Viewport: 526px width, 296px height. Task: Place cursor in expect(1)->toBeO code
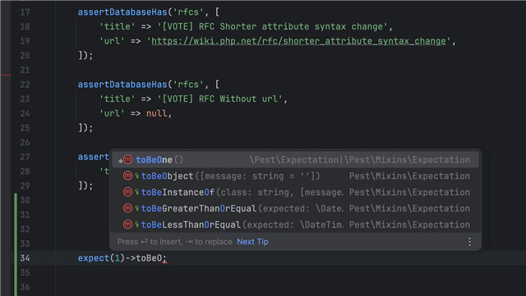(x=122, y=258)
